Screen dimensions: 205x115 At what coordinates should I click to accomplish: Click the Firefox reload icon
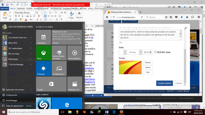coord(142,17)
